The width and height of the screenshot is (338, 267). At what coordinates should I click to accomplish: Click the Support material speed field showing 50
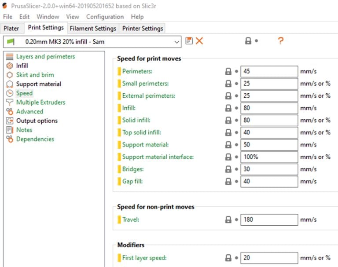tap(269, 145)
